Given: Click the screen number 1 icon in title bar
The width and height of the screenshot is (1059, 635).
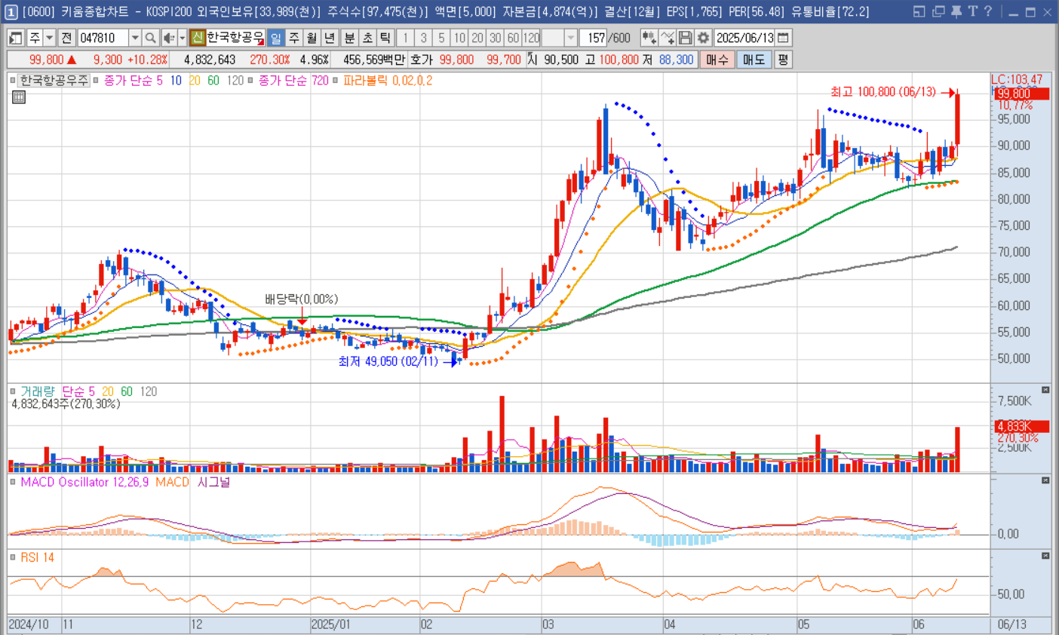Looking at the screenshot, I should [x=11, y=12].
